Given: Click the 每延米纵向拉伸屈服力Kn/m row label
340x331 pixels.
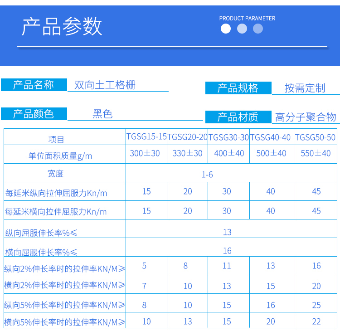Looking at the screenshot, I should 56,193.
